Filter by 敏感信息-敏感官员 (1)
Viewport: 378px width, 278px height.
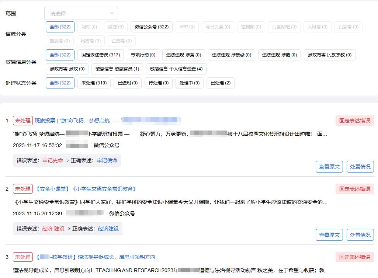point(117,69)
